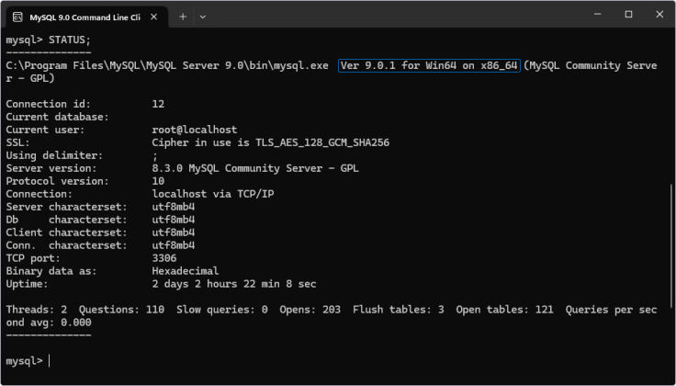The height and width of the screenshot is (386, 676).
Task: Close the terminal window
Action: (x=659, y=15)
